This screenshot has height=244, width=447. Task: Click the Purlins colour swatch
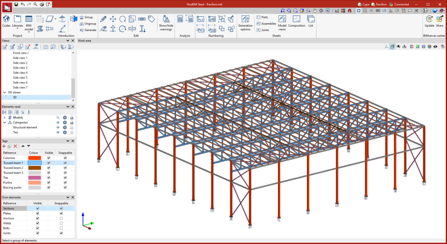[x=34, y=182]
